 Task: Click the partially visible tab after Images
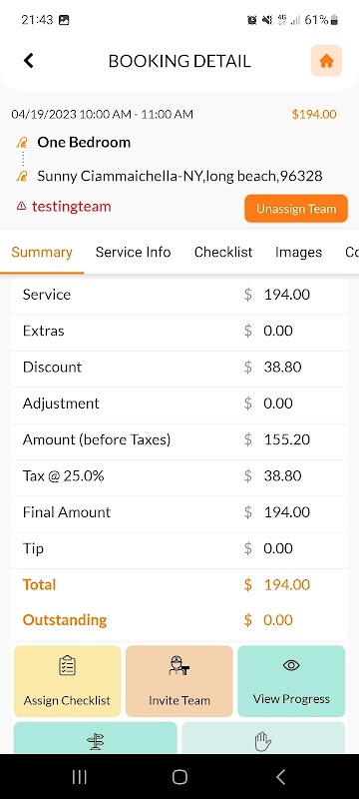pyautogui.click(x=352, y=253)
